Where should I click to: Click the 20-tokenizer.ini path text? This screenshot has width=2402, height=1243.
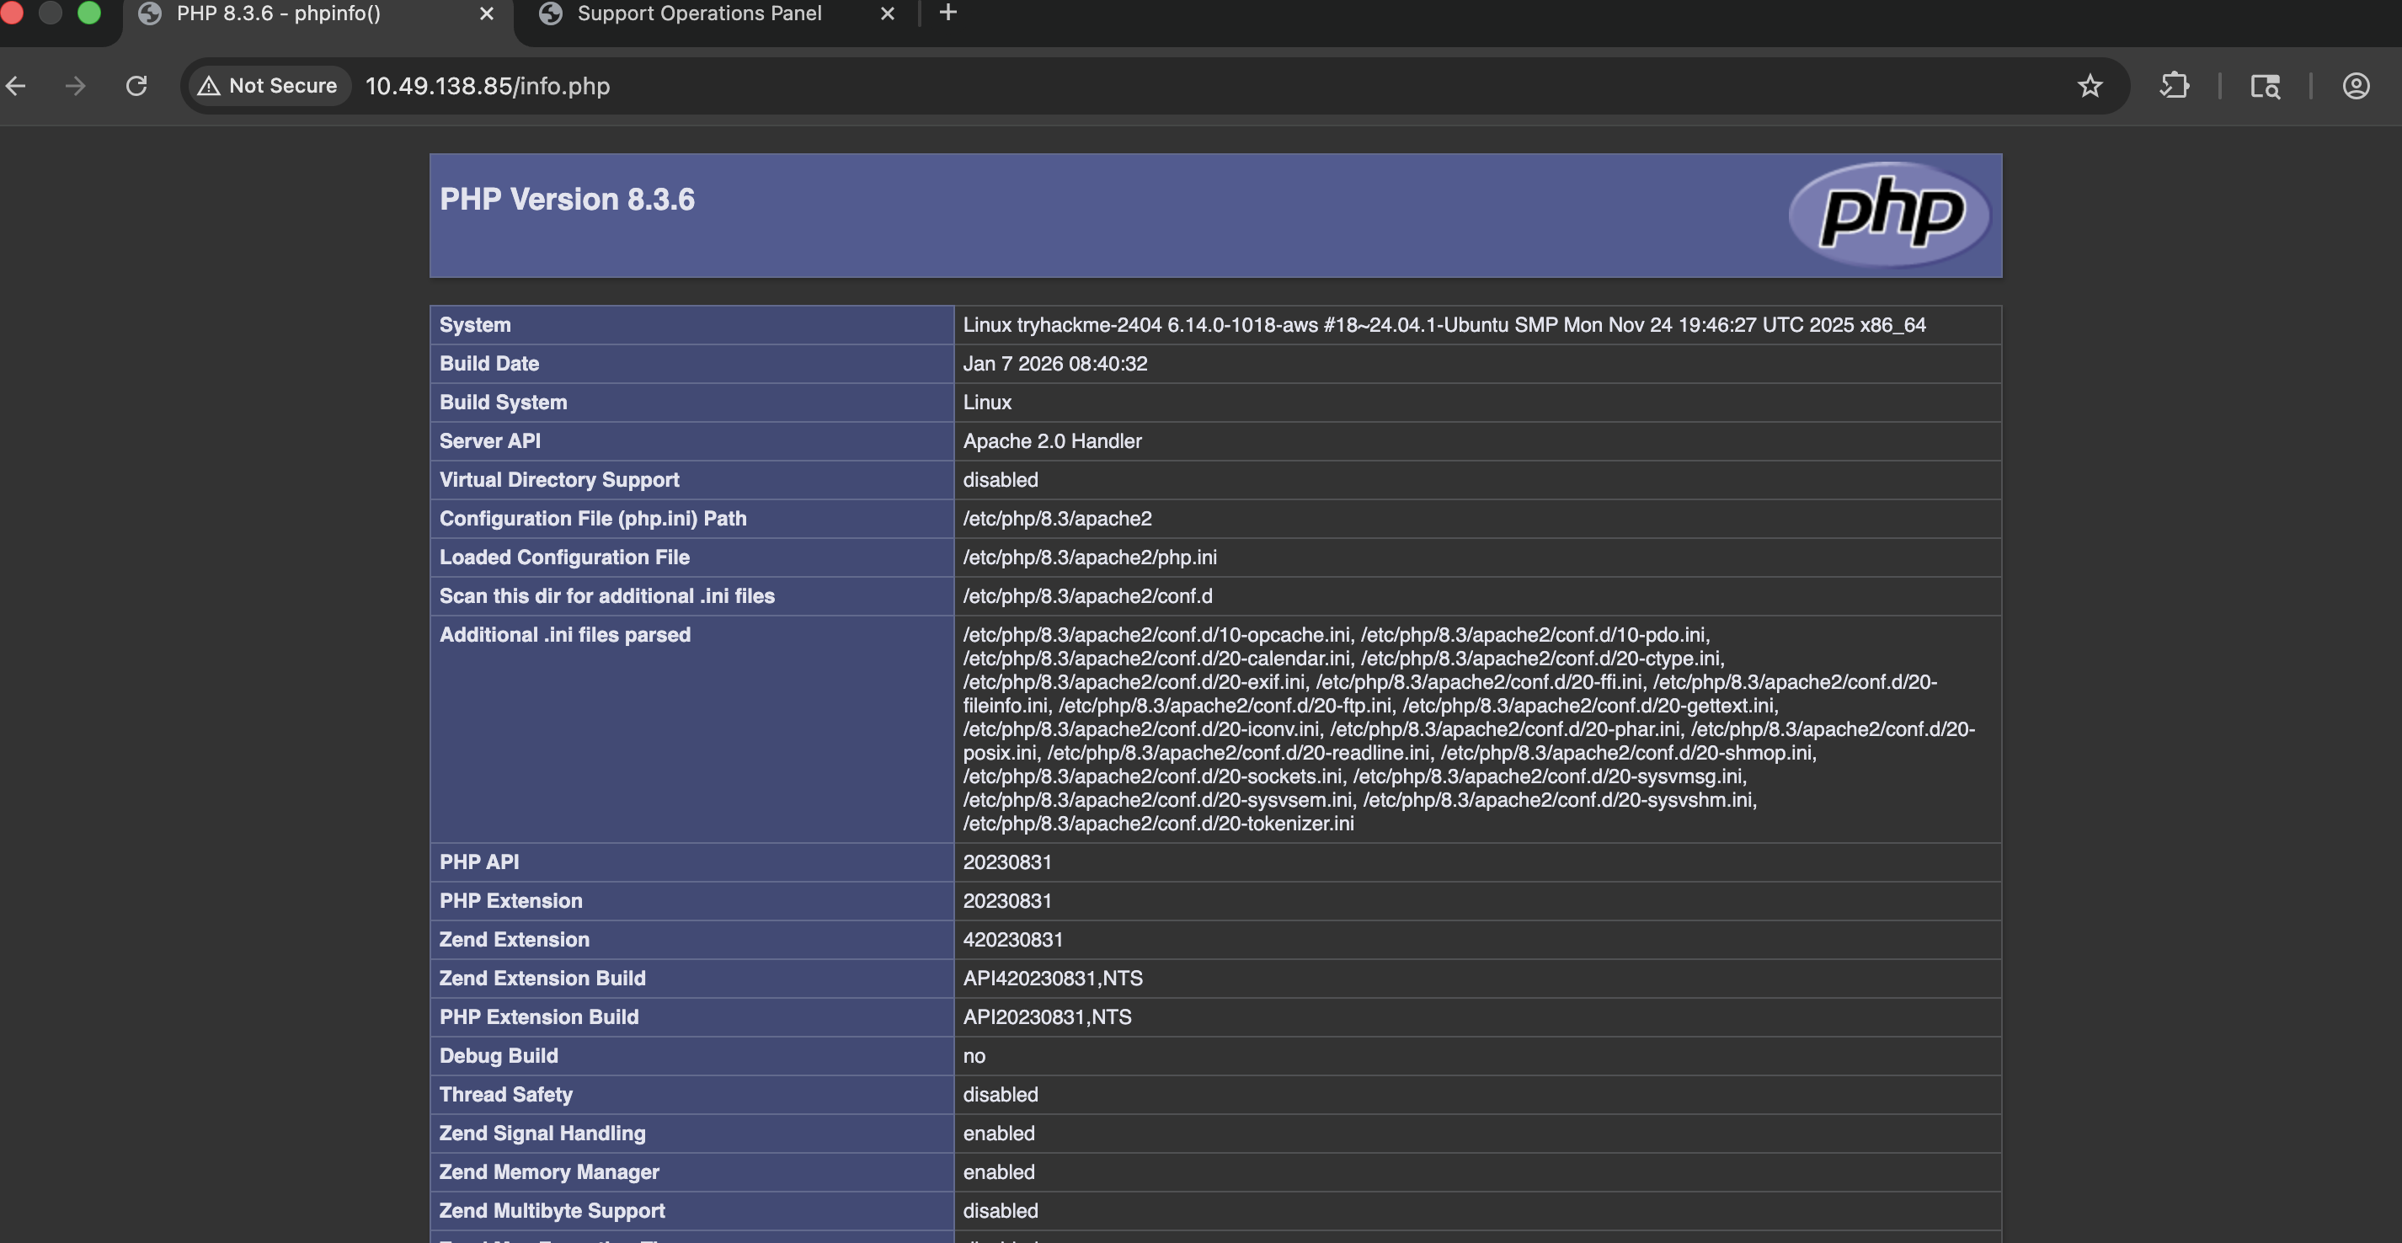[x=1158, y=824]
